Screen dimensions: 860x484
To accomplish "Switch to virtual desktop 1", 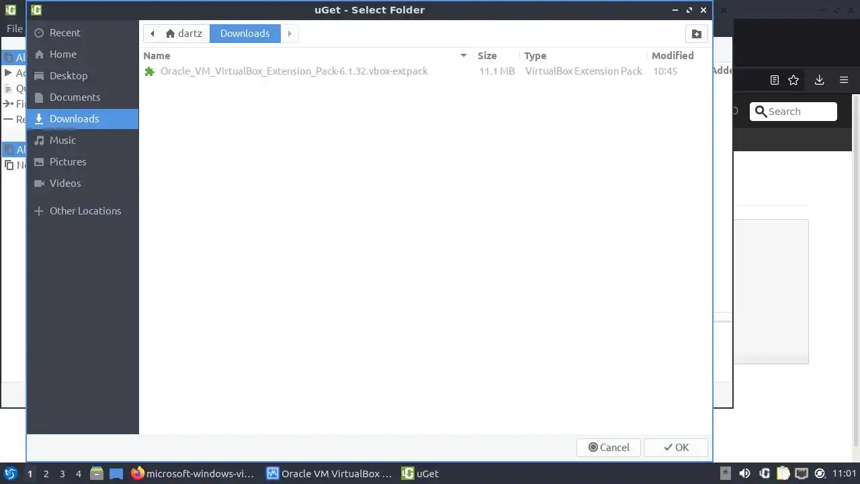I will click(x=30, y=474).
